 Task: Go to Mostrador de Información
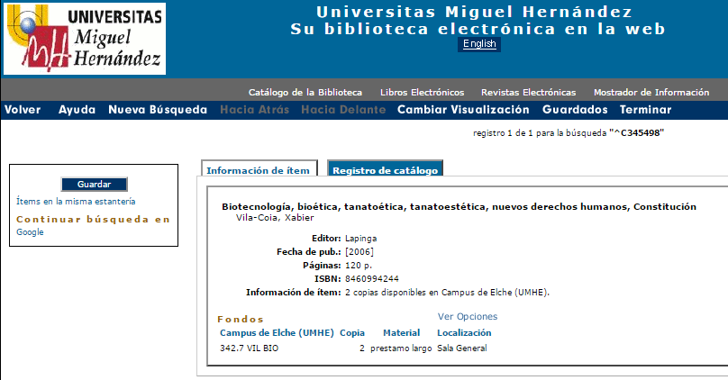(x=651, y=93)
